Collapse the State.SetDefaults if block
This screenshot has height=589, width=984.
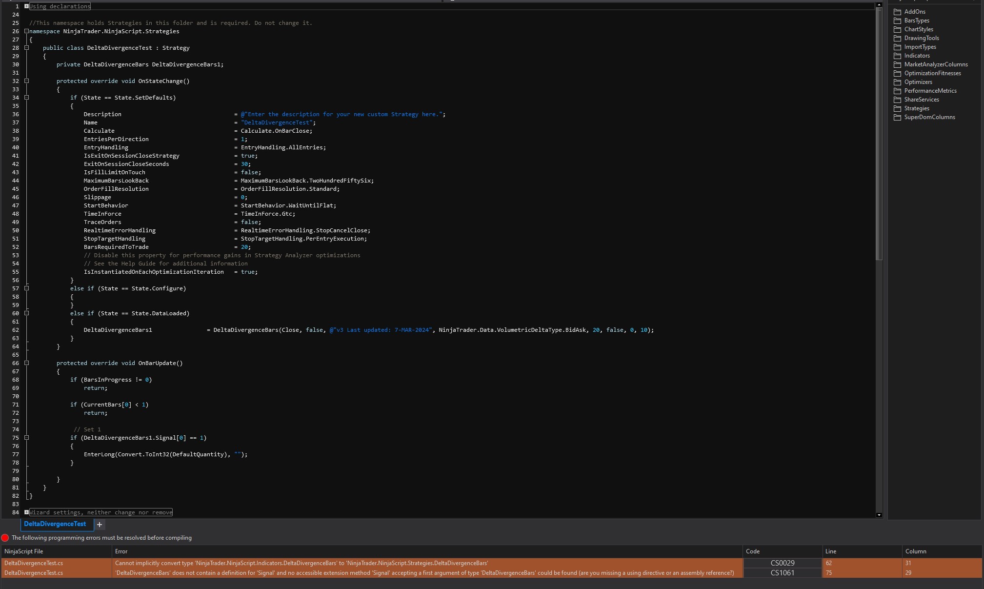[x=26, y=98]
